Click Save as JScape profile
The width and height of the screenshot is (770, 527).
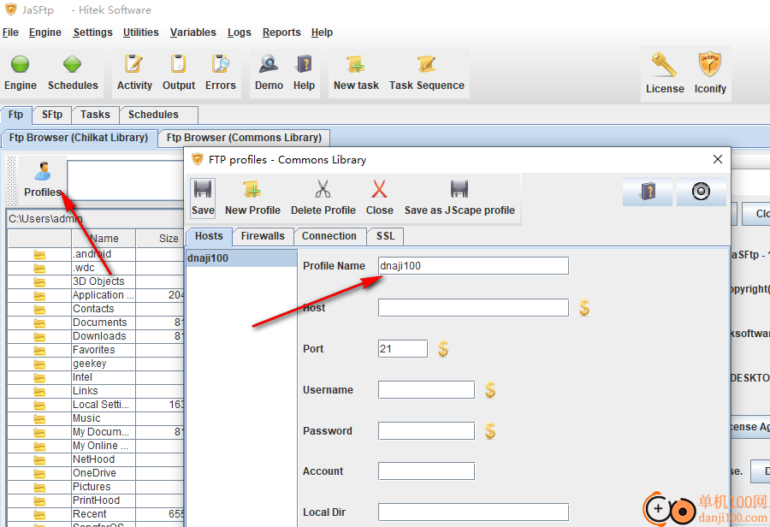pos(459,198)
